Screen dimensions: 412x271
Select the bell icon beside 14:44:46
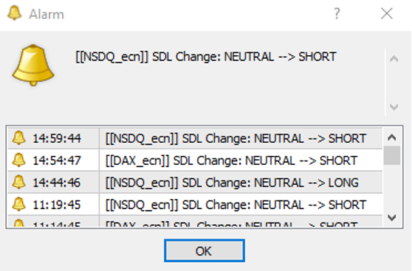pyautogui.click(x=19, y=183)
